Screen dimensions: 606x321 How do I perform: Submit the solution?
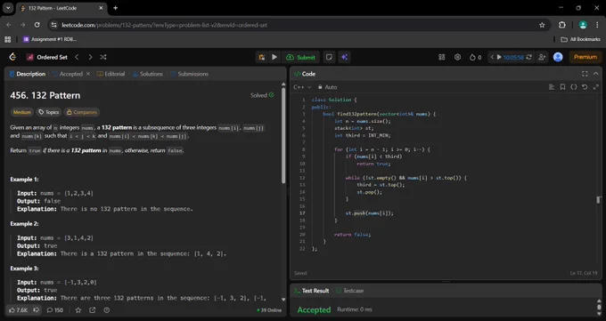300,57
